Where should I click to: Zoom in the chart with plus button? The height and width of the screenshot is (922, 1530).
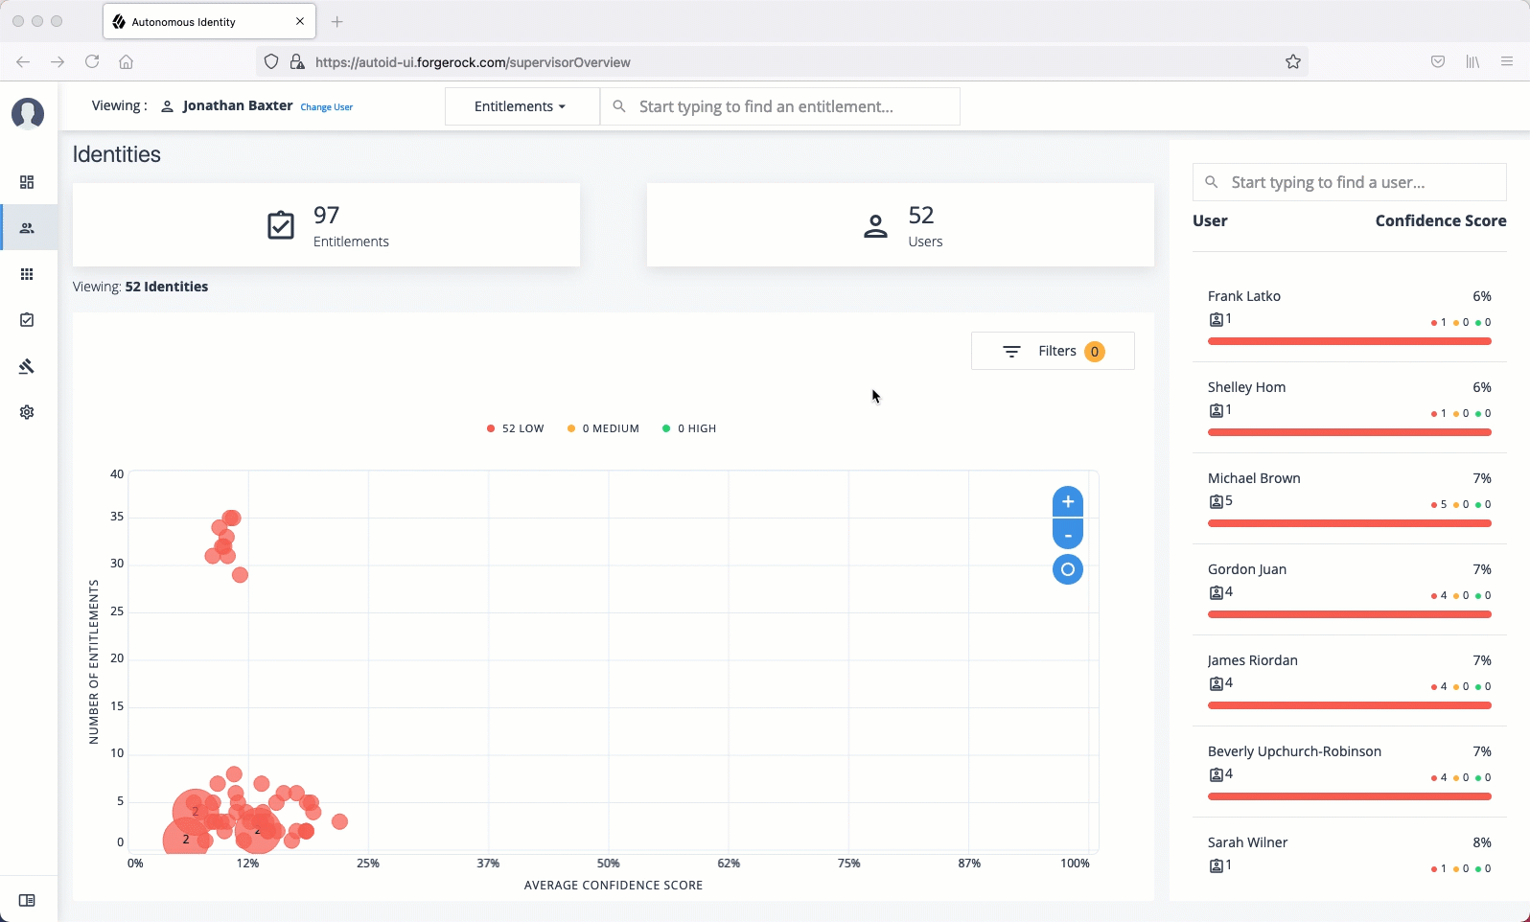[x=1067, y=502]
